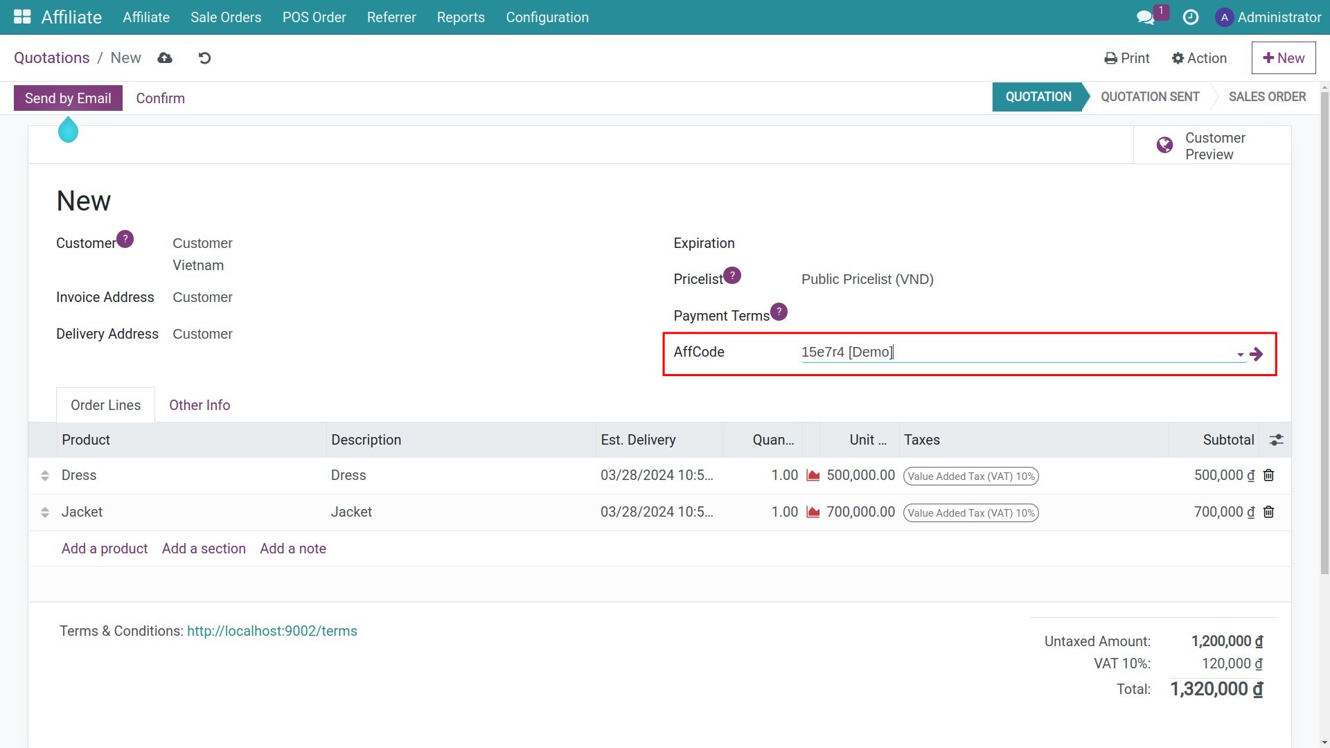This screenshot has width=1330, height=748.
Task: Expand the AffCode dropdown arrow
Action: [1240, 355]
